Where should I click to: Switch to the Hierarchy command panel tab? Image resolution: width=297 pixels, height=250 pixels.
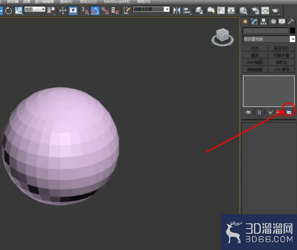tap(264, 22)
